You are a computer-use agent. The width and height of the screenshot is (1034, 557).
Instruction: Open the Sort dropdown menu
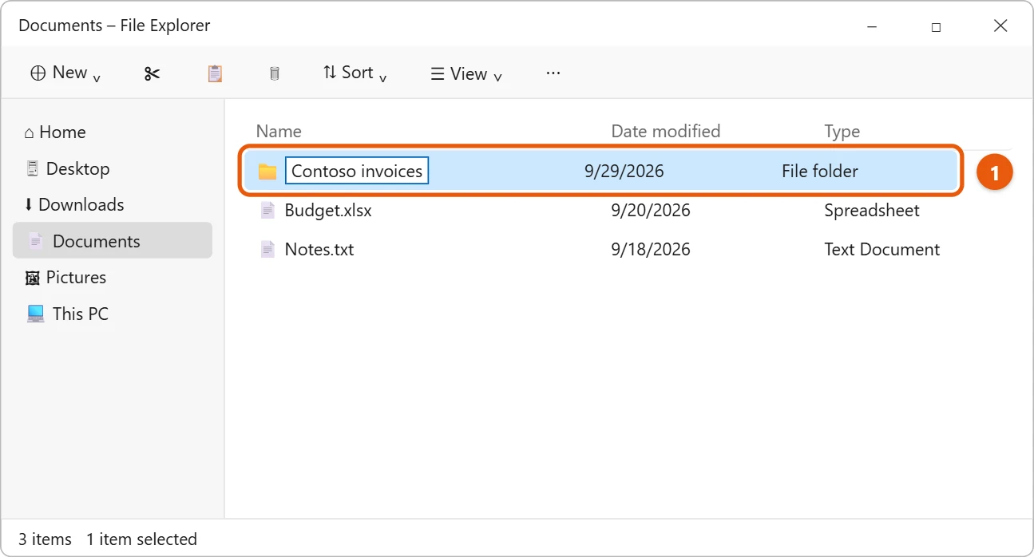[x=355, y=73]
